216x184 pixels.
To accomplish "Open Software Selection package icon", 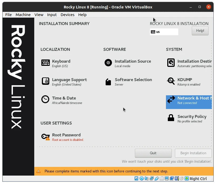I will (x=108, y=81).
